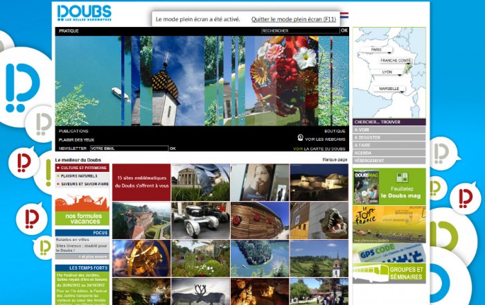Viewport: 485px width, 305px height.
Task: Select Culture et Patrimoine tab
Action: (82, 168)
